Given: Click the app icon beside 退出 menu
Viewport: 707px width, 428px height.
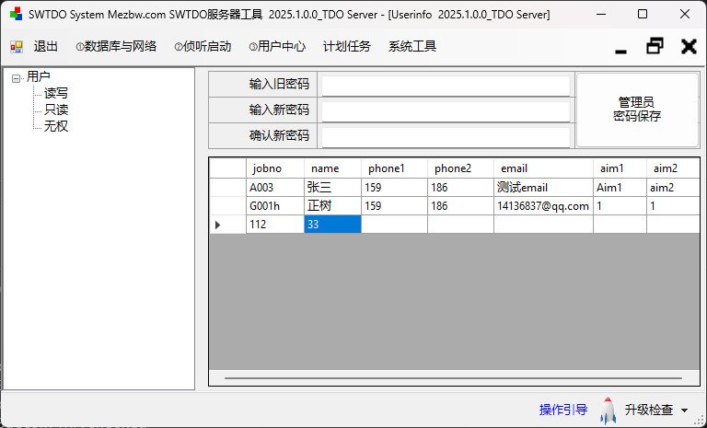Looking at the screenshot, I should 17,47.
